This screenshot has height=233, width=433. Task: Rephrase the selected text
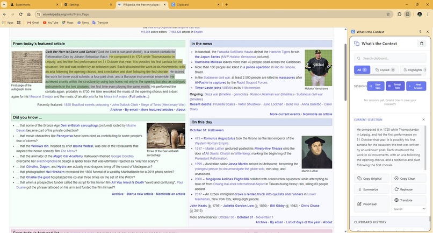408,189
